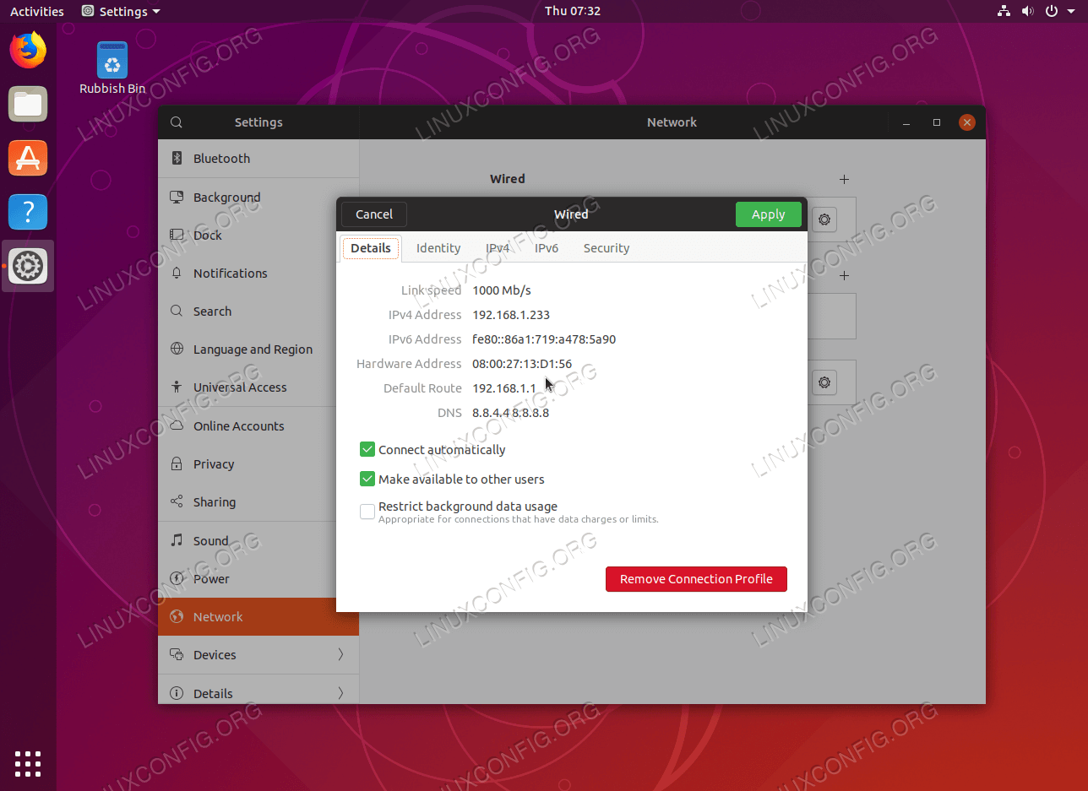The height and width of the screenshot is (791, 1088).
Task: Click Devices icon in sidebar
Action: click(x=177, y=654)
